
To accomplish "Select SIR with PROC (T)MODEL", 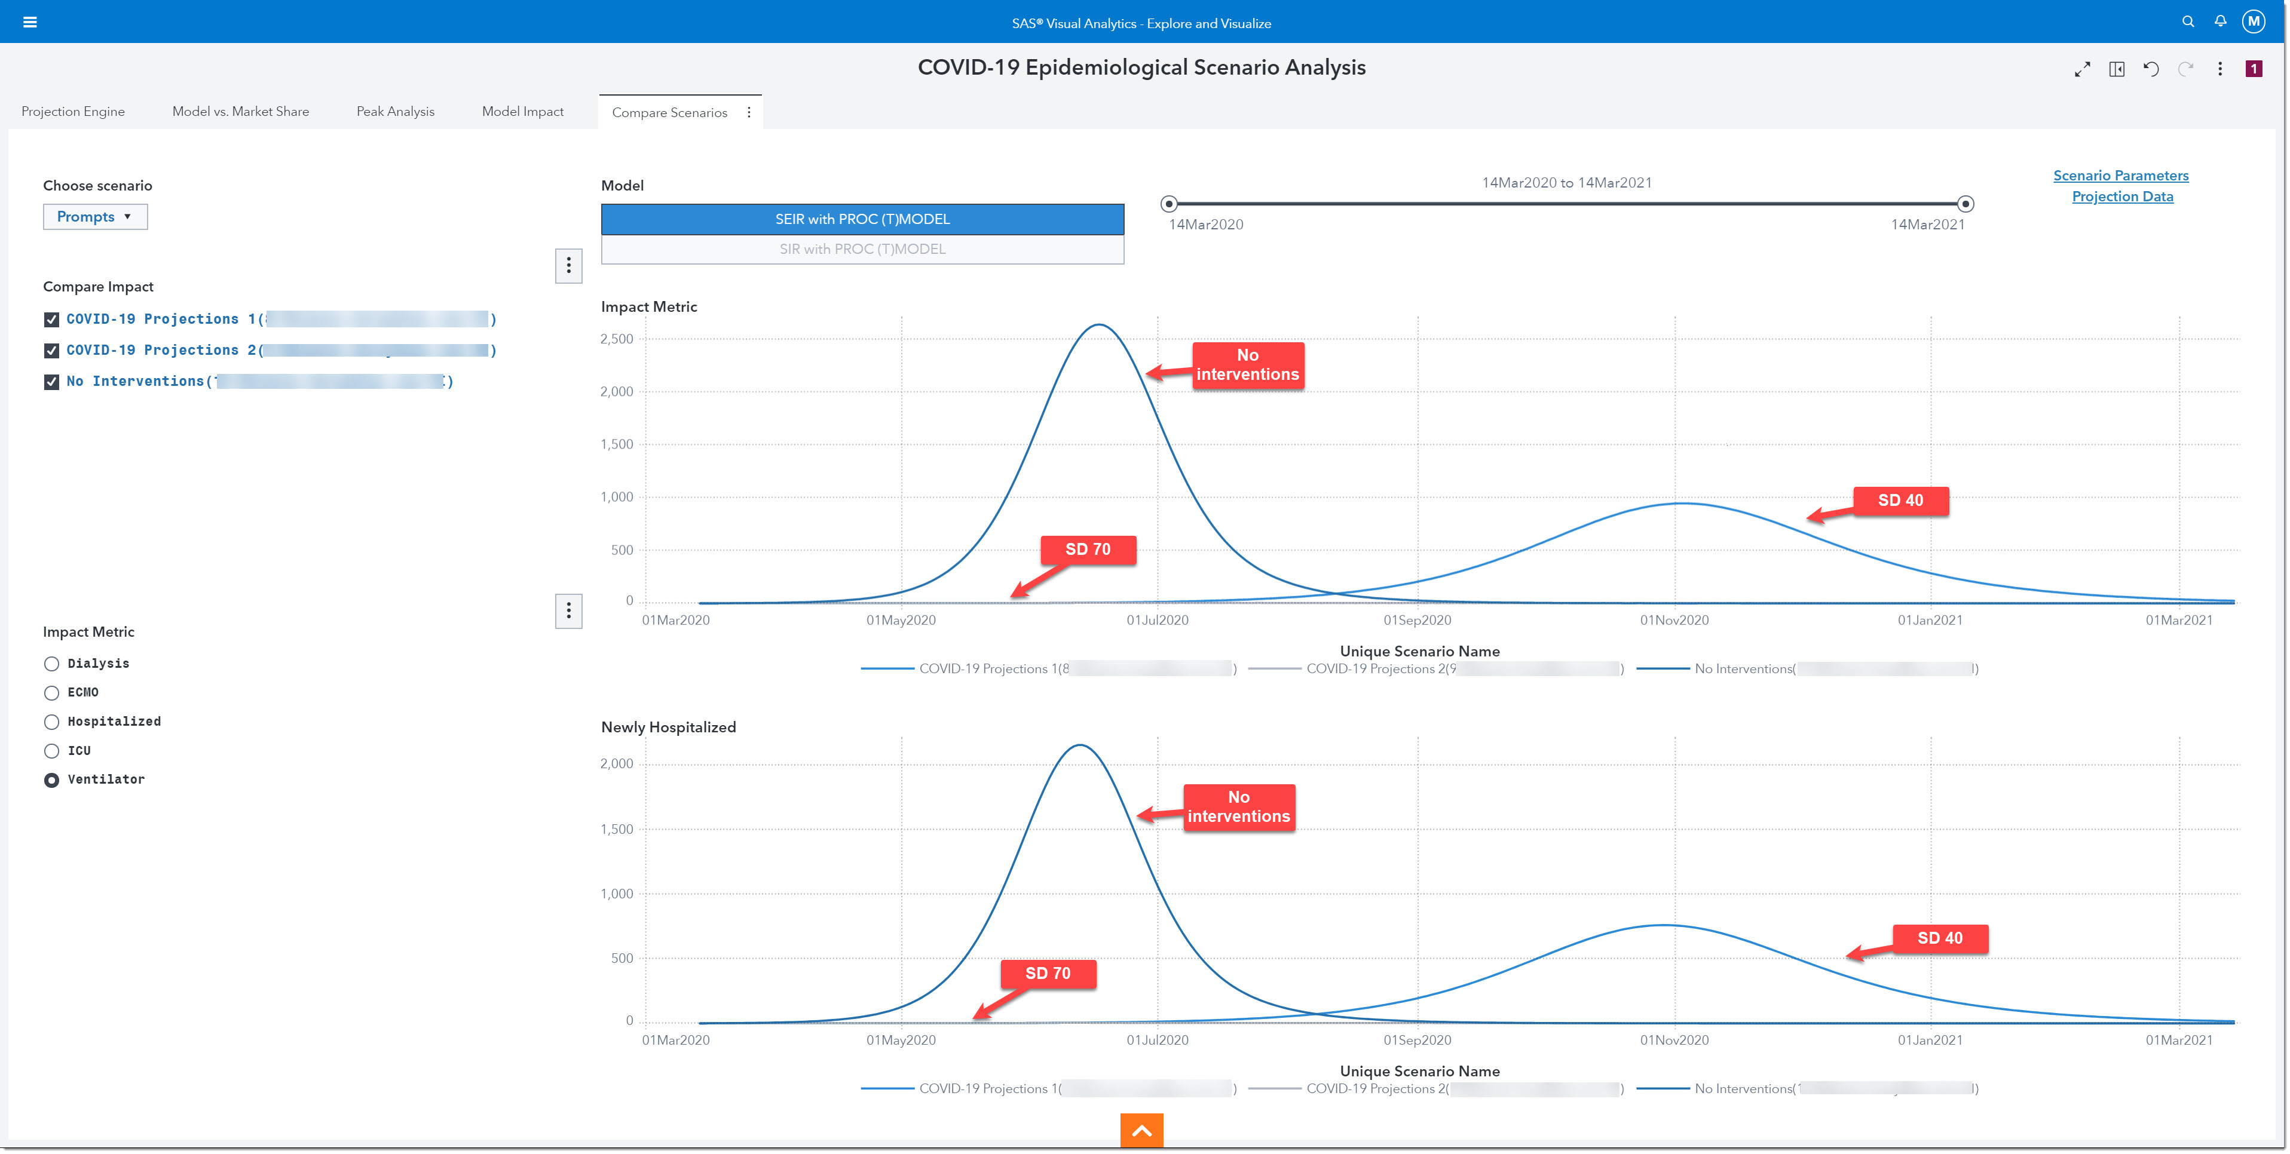I will pyautogui.click(x=861, y=250).
